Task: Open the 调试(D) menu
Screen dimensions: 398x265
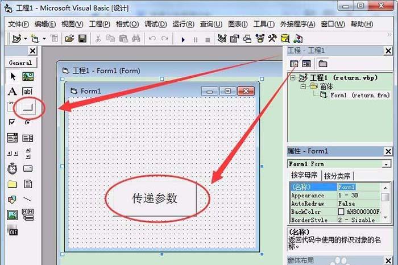Action: pos(156,24)
